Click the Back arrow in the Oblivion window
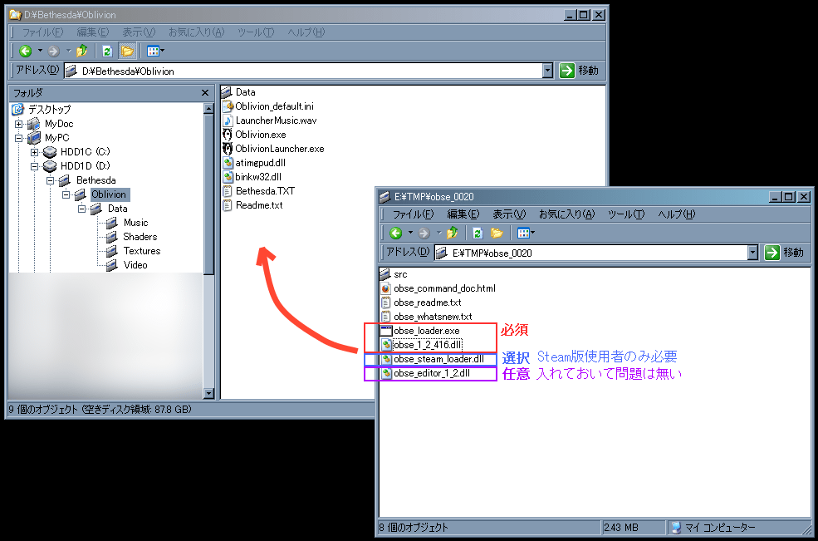The height and width of the screenshot is (541, 818). 25,51
